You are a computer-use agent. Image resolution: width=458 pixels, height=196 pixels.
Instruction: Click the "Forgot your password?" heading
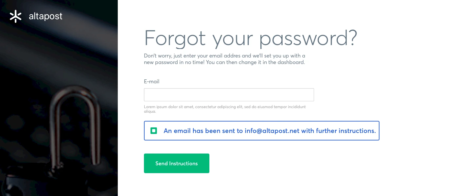(x=250, y=38)
